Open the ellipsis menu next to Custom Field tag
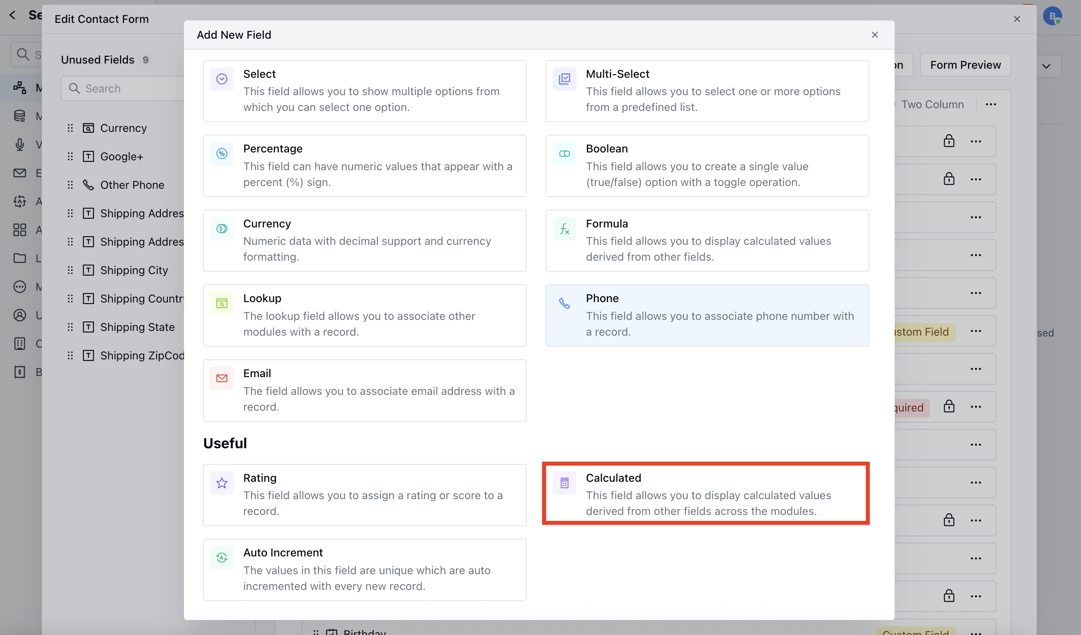 click(x=976, y=331)
